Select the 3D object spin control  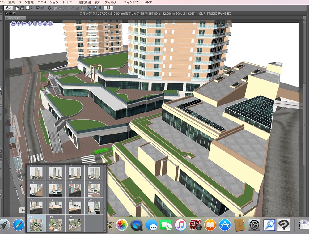tap(45, 24)
